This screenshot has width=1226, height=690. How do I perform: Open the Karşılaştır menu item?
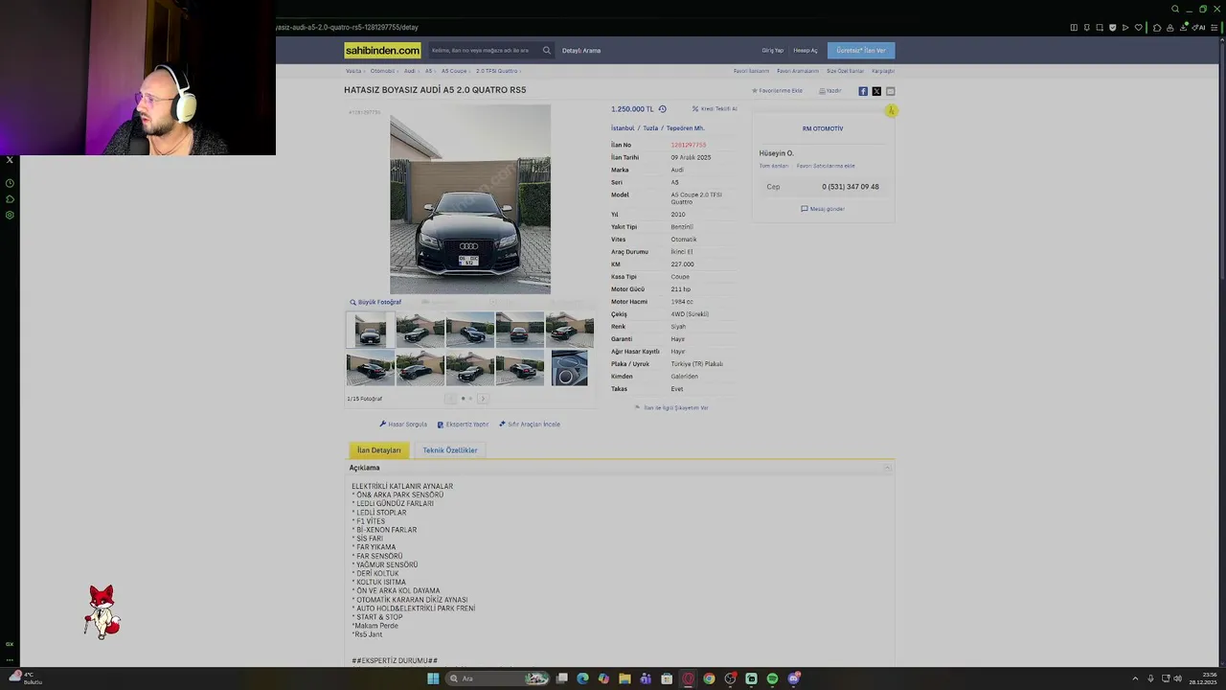tap(883, 71)
